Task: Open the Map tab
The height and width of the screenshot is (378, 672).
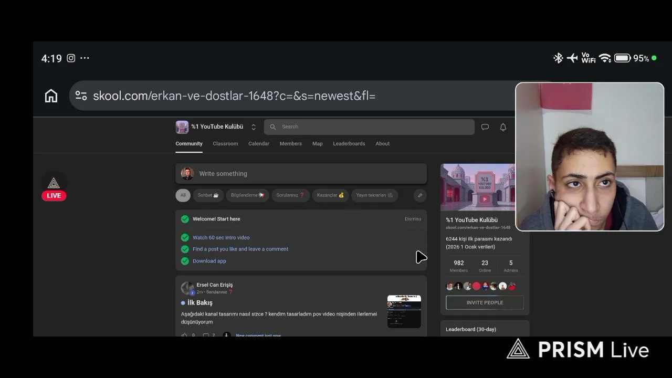Action: click(x=318, y=144)
